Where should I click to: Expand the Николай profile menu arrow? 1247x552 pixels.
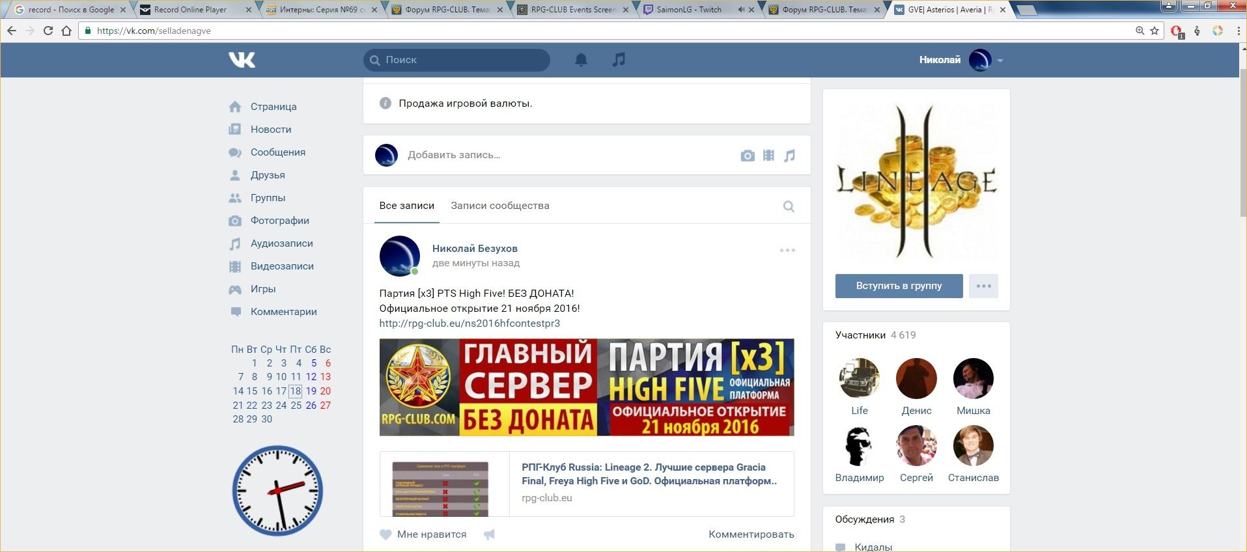pos(1000,61)
